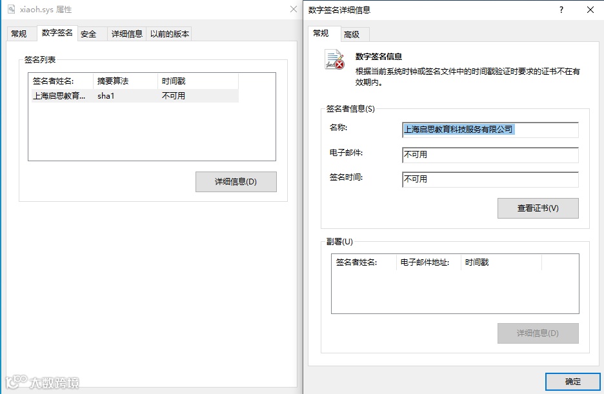Click the help question mark button
This screenshot has width=604, height=394.
tap(561, 10)
